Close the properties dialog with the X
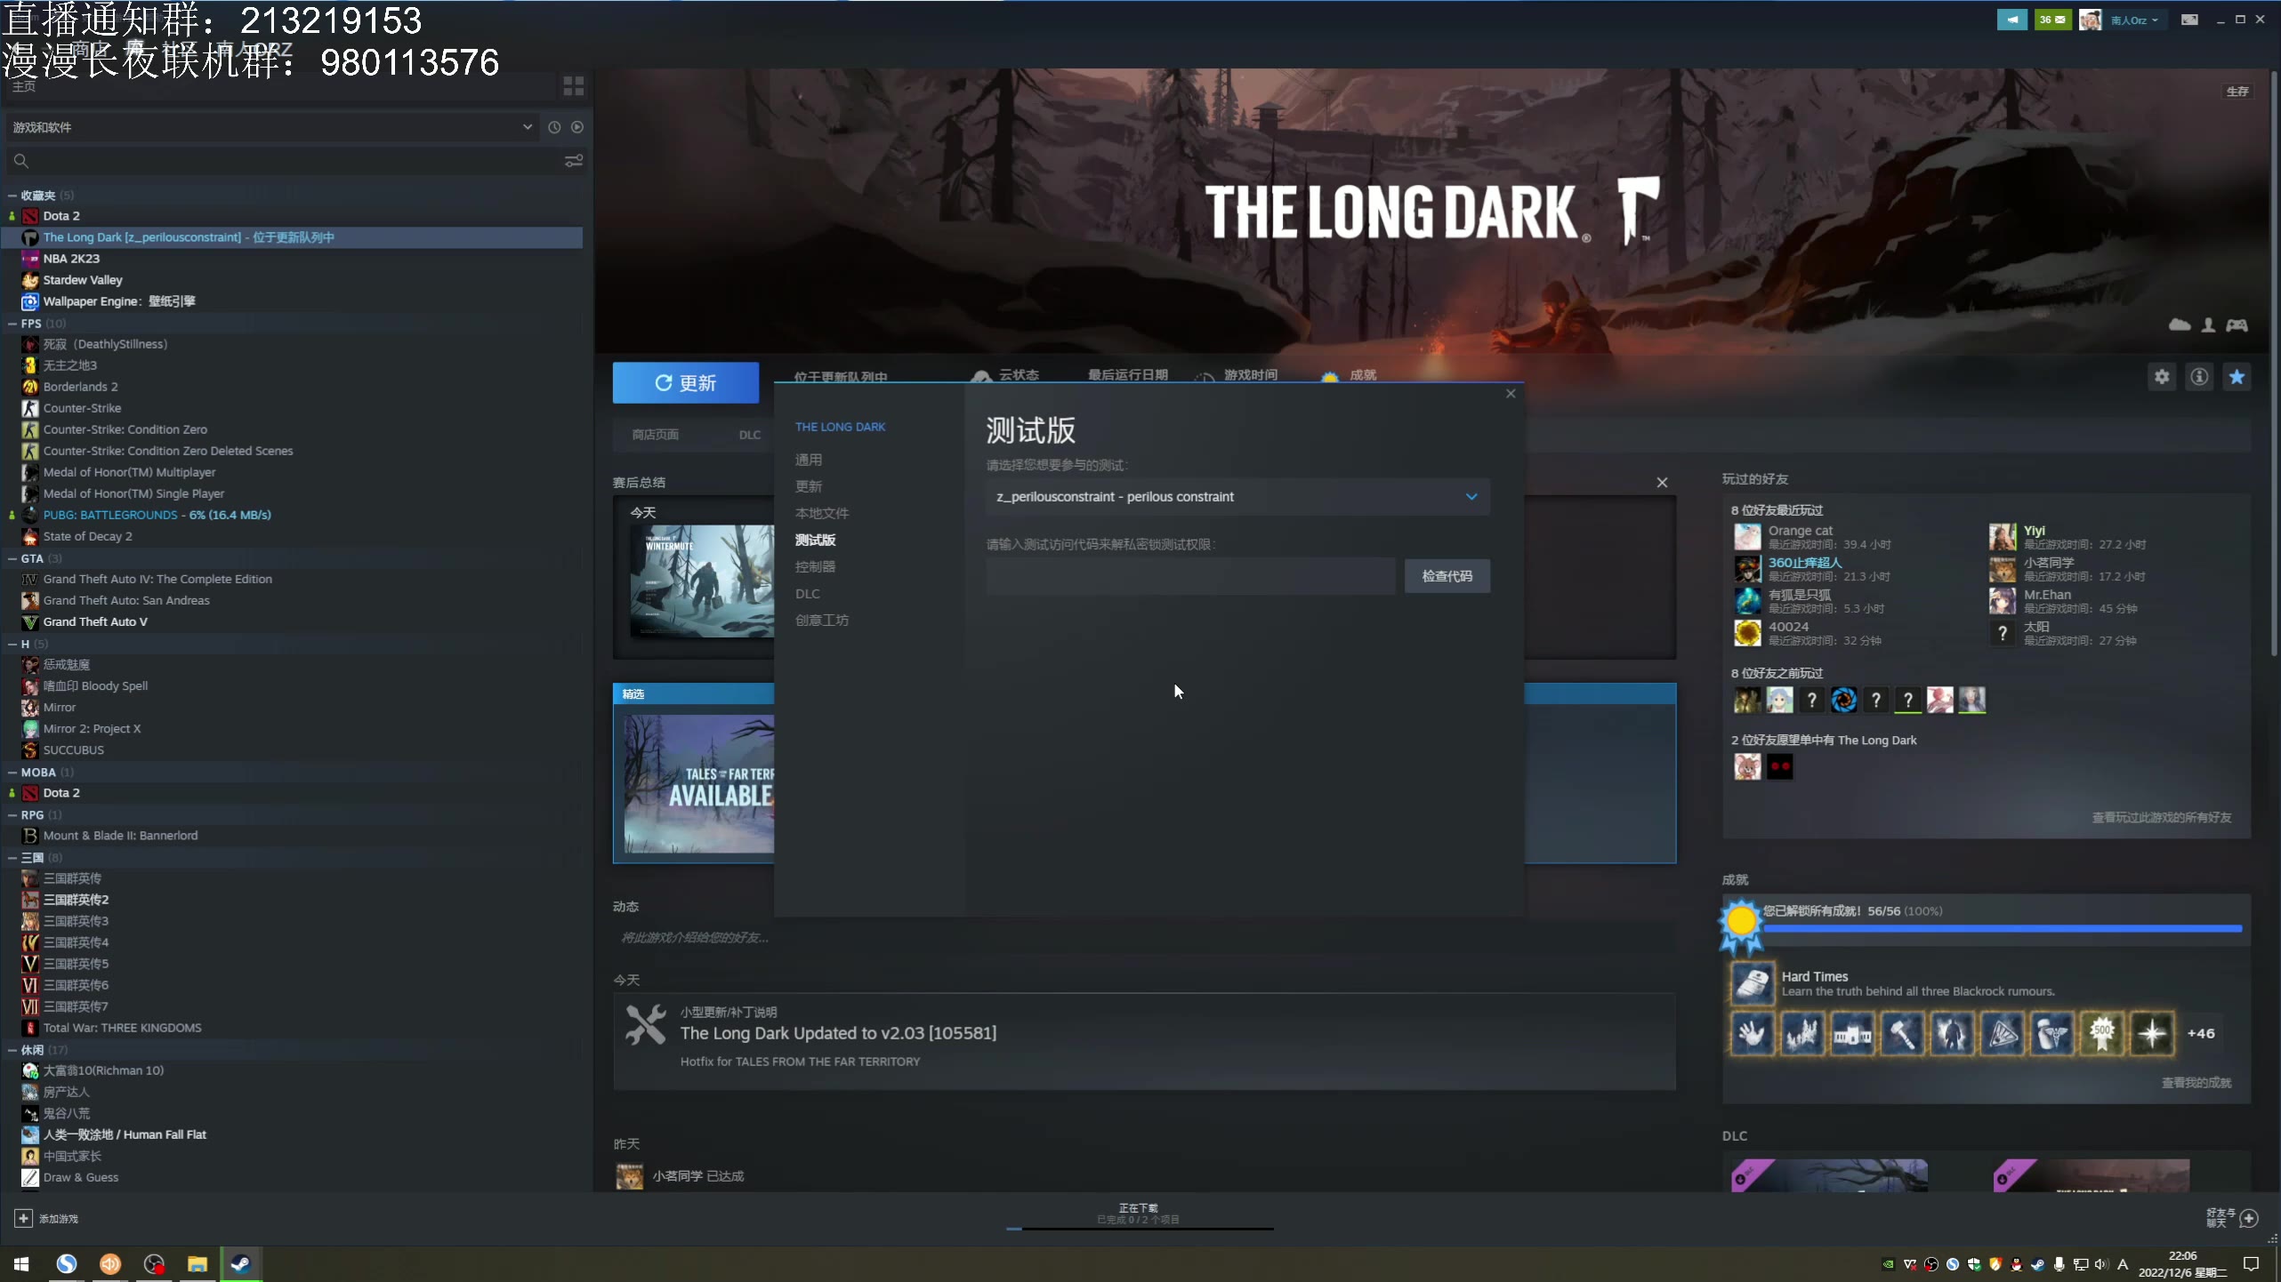 coord(1510,394)
